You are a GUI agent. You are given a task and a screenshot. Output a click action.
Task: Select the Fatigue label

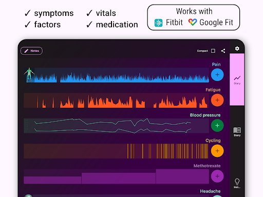(213, 90)
